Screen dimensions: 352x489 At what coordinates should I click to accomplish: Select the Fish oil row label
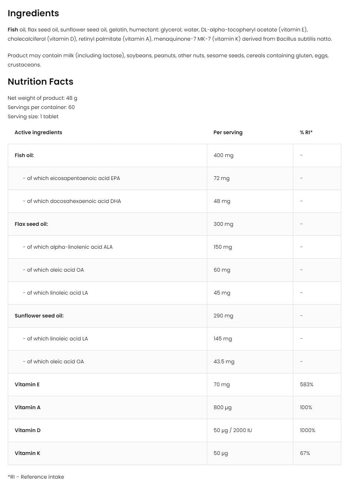tap(24, 155)
